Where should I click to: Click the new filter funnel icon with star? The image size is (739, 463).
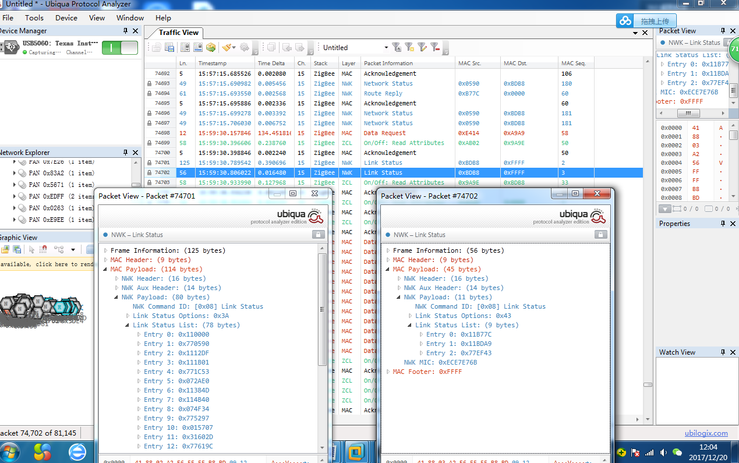pos(409,48)
